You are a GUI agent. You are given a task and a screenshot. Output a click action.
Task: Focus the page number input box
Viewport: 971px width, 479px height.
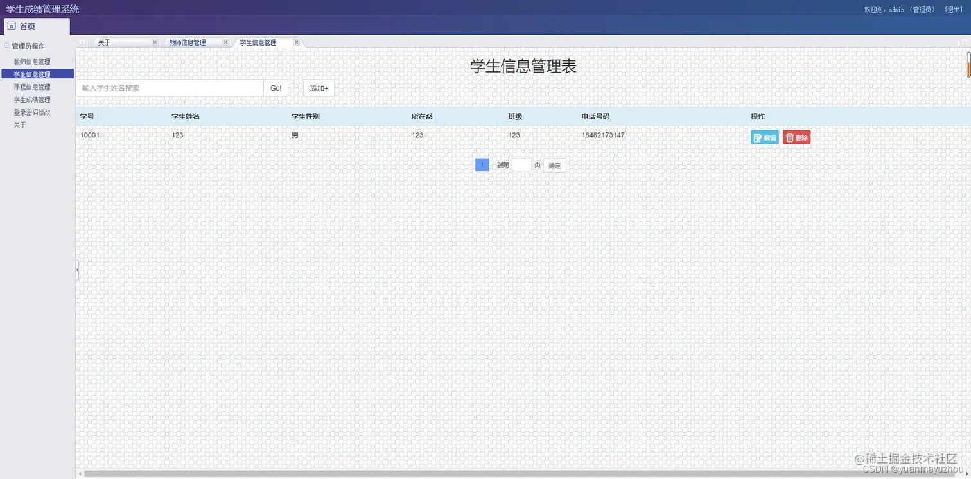pos(522,165)
